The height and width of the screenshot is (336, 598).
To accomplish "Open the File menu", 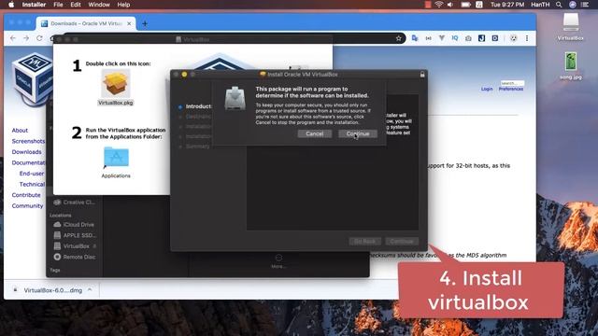I will pos(58,5).
